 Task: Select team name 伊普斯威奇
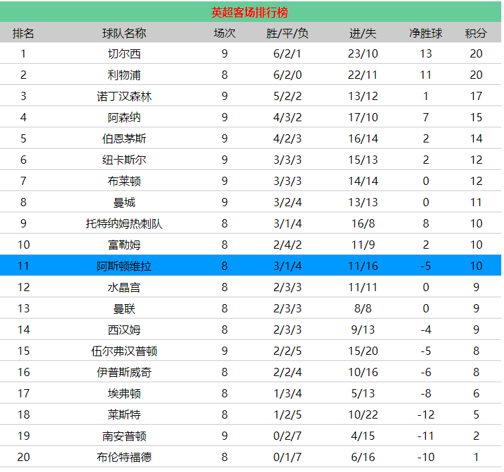124,372
